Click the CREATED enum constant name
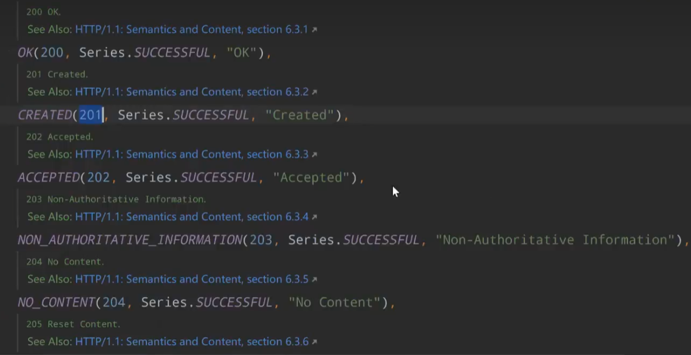Image resolution: width=691 pixels, height=355 pixels. [x=44, y=115]
